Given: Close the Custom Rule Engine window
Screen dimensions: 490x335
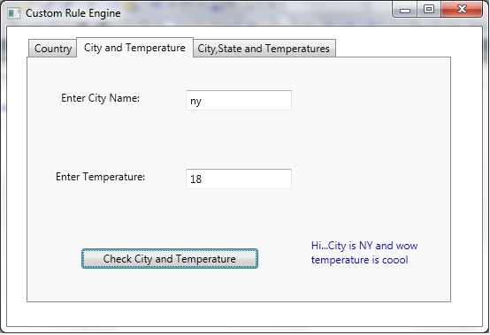Looking at the screenshot, I should (462, 10).
